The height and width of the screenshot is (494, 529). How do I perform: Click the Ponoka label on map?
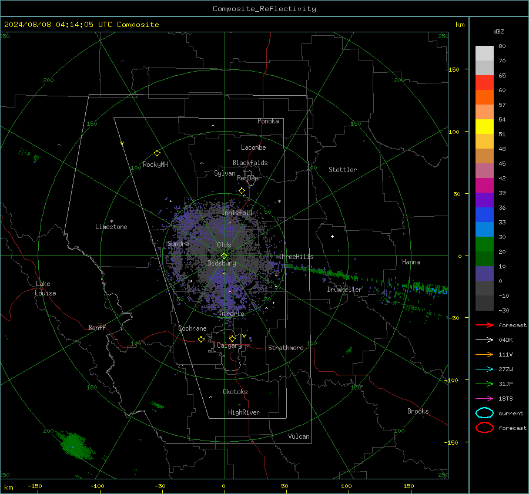coord(268,121)
